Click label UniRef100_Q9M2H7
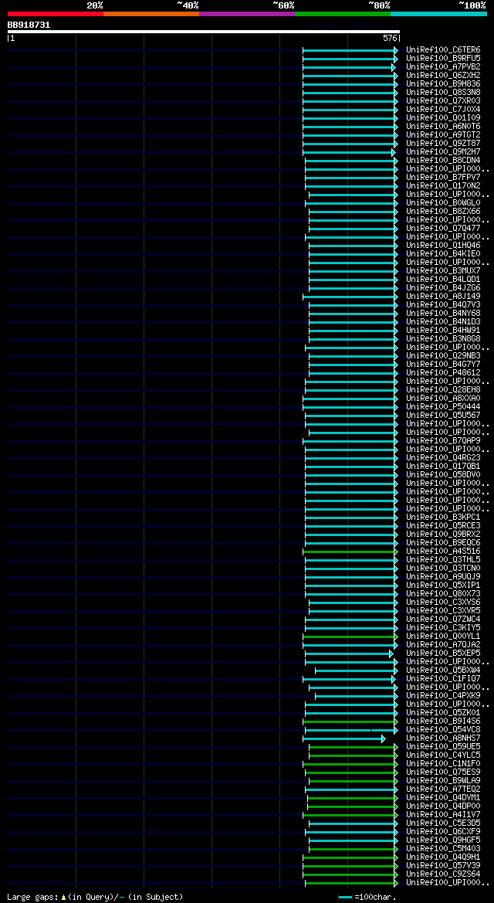This screenshot has height=903, width=494. 443,152
